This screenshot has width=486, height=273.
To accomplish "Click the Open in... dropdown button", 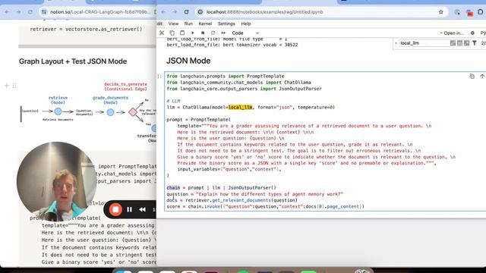I will tap(453, 33).
